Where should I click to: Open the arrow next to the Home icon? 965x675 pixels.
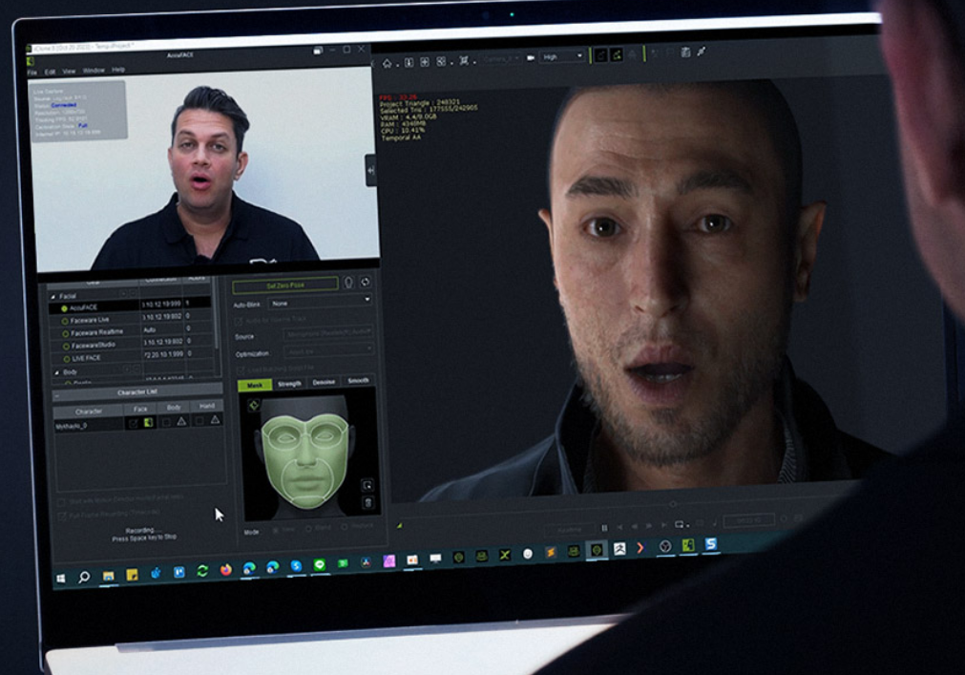[398, 65]
